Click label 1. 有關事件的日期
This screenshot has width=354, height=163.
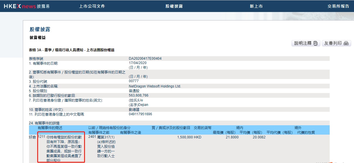click(43, 63)
